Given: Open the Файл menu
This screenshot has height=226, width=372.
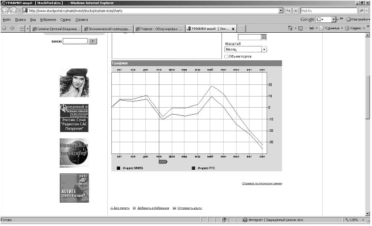Looking at the screenshot, I should click(6, 20).
